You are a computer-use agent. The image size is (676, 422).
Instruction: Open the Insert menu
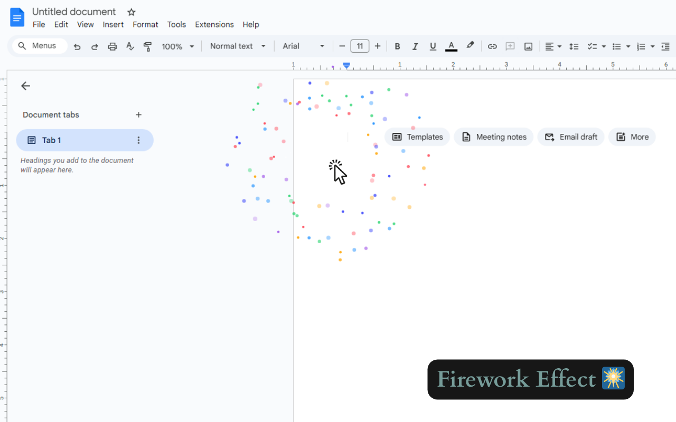click(113, 24)
